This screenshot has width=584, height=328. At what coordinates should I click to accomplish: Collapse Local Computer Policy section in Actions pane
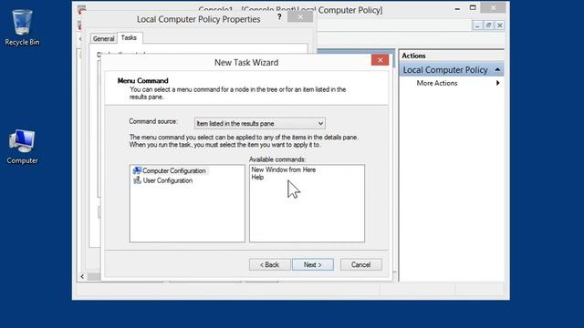(497, 70)
